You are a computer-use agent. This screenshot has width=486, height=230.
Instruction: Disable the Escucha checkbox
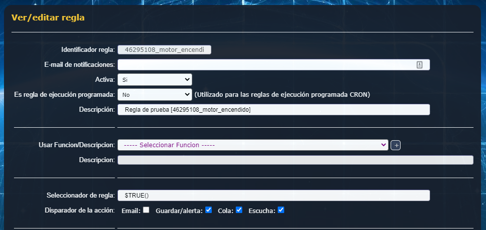click(281, 210)
